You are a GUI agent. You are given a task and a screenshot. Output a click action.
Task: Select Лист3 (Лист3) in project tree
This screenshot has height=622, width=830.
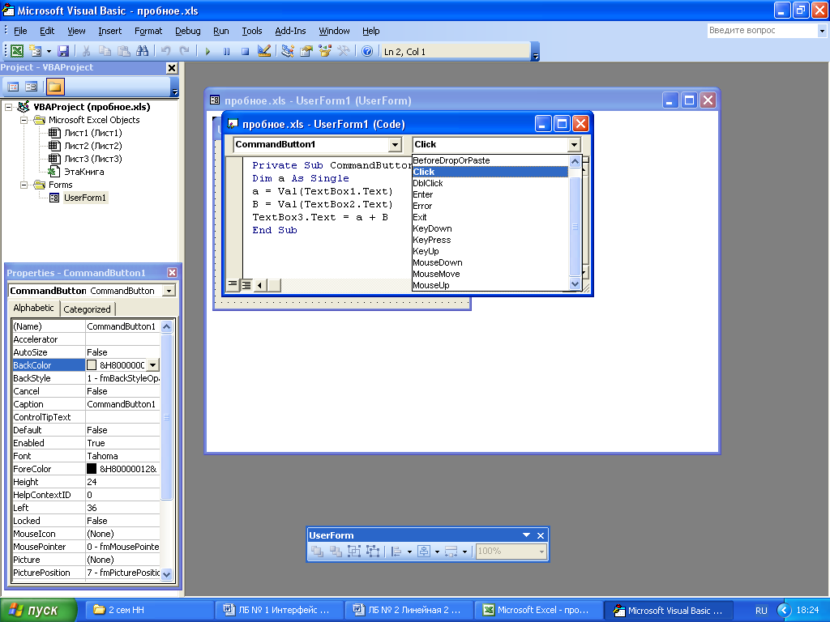[92, 159]
